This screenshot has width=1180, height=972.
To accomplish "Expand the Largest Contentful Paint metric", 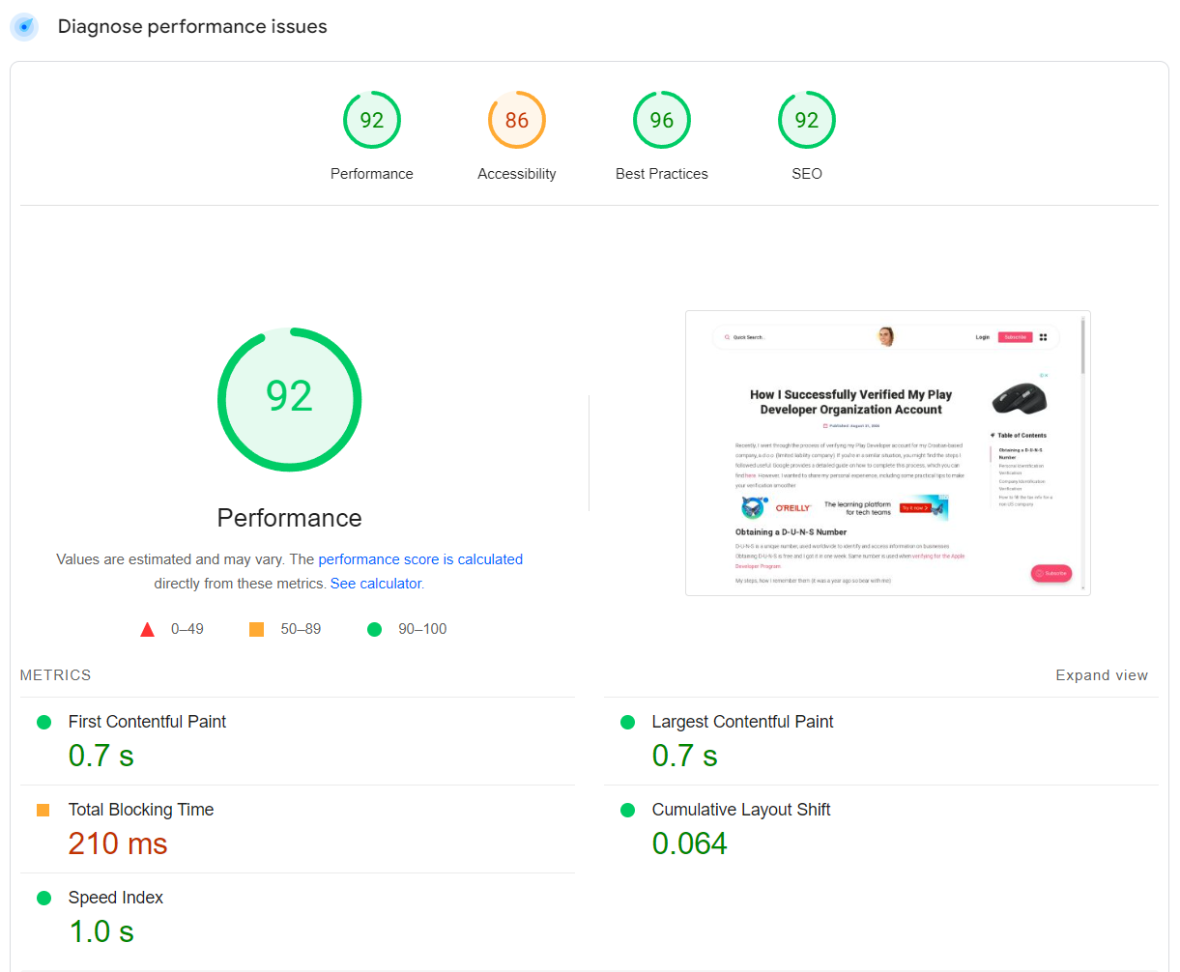I will click(x=742, y=722).
